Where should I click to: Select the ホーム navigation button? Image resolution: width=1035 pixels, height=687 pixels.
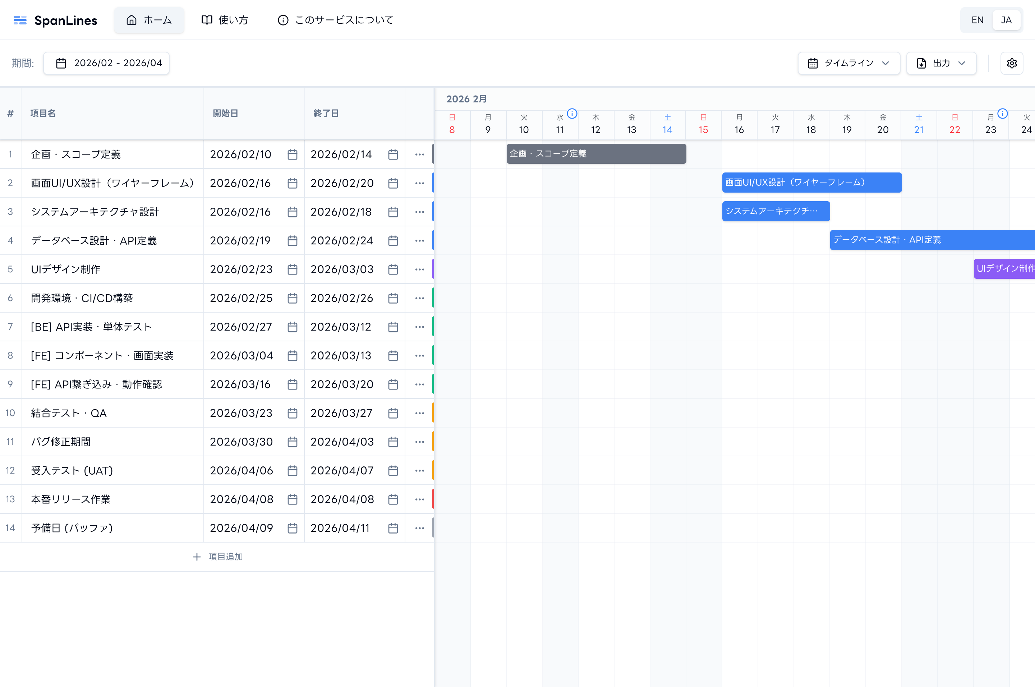pyautogui.click(x=149, y=20)
